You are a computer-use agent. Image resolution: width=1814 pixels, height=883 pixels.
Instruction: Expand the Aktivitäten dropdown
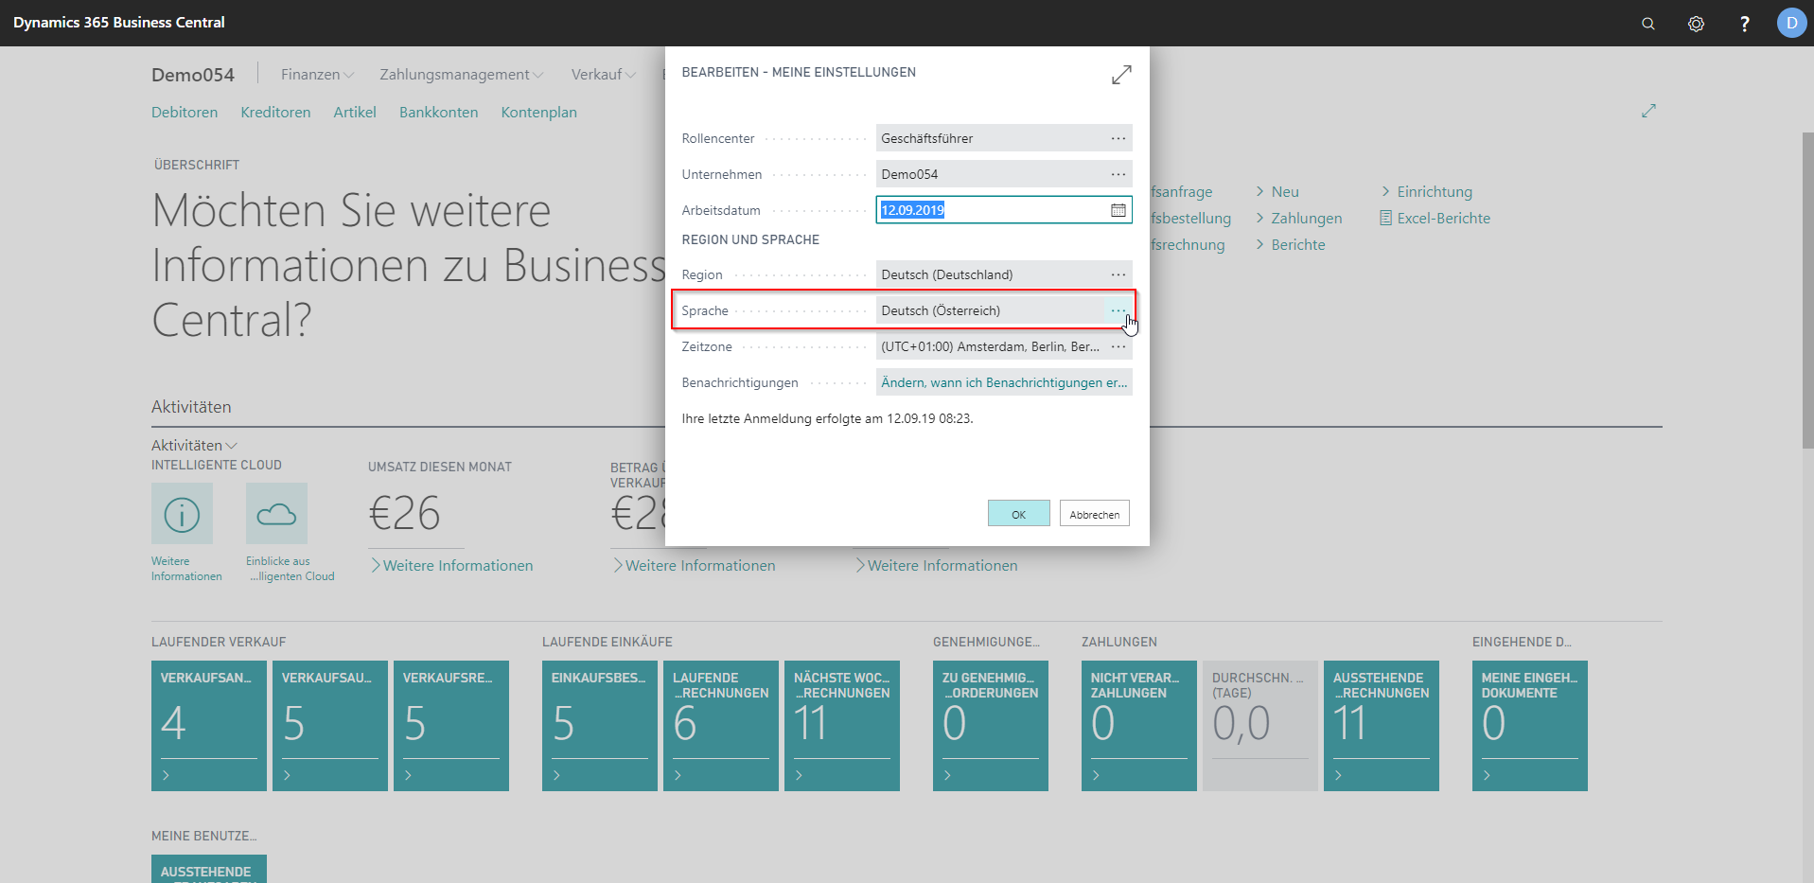(194, 445)
